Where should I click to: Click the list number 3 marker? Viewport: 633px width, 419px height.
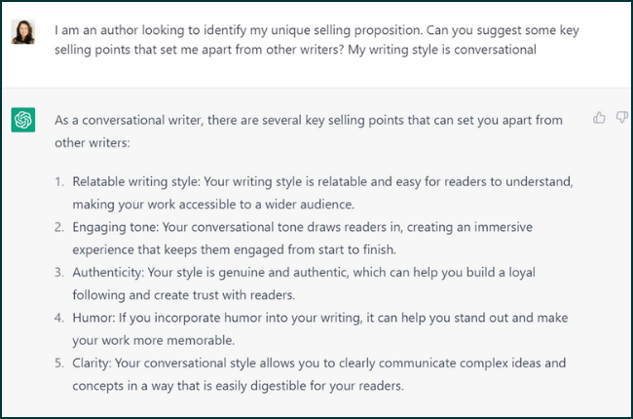coord(58,273)
